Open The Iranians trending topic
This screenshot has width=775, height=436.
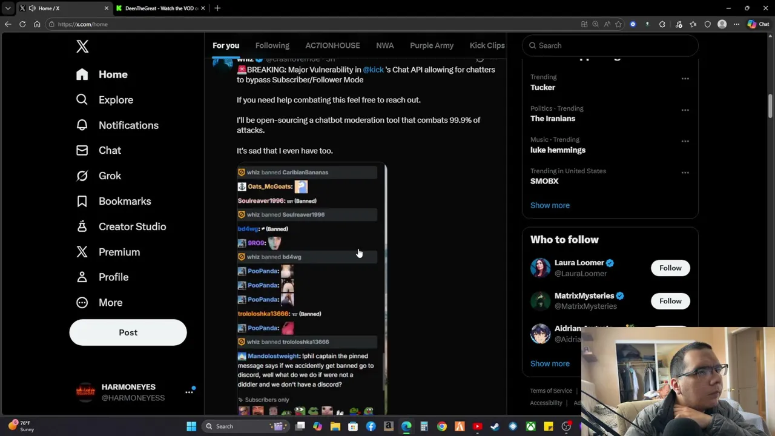click(553, 119)
